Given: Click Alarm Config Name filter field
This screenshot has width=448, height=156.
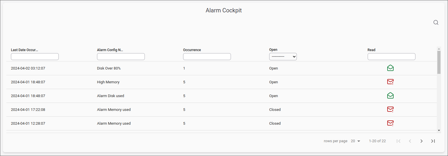Looking at the screenshot, I should [x=121, y=57].
